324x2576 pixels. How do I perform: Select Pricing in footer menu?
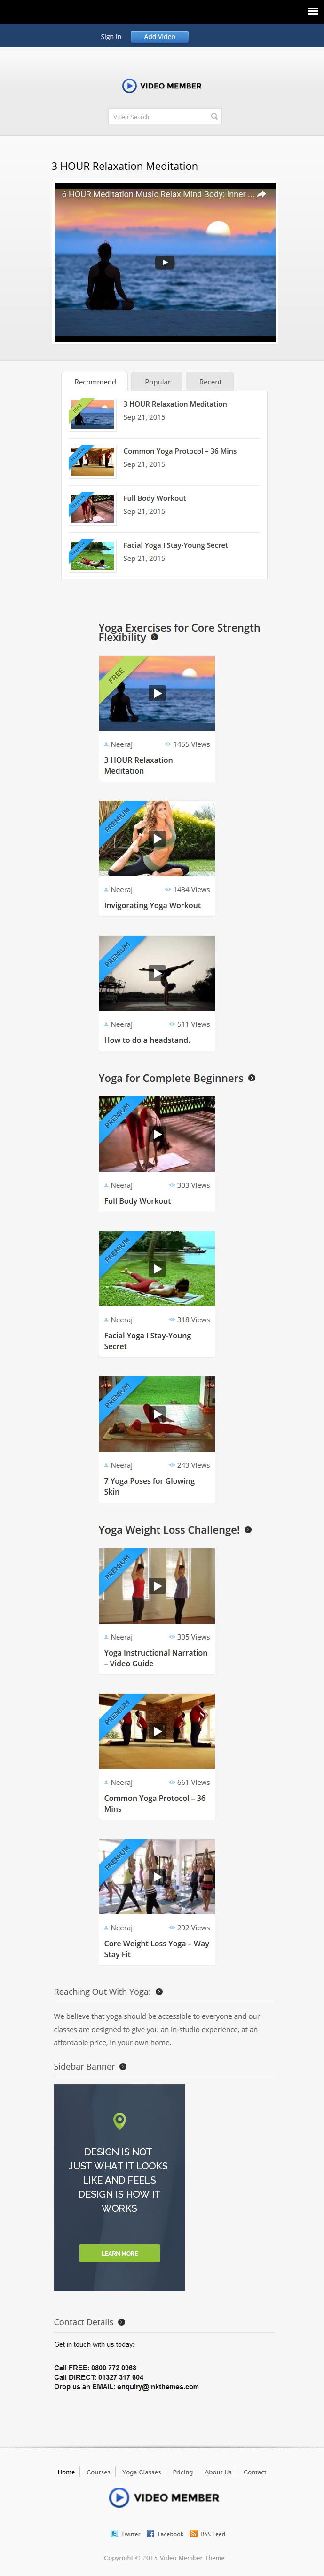[x=183, y=2472]
